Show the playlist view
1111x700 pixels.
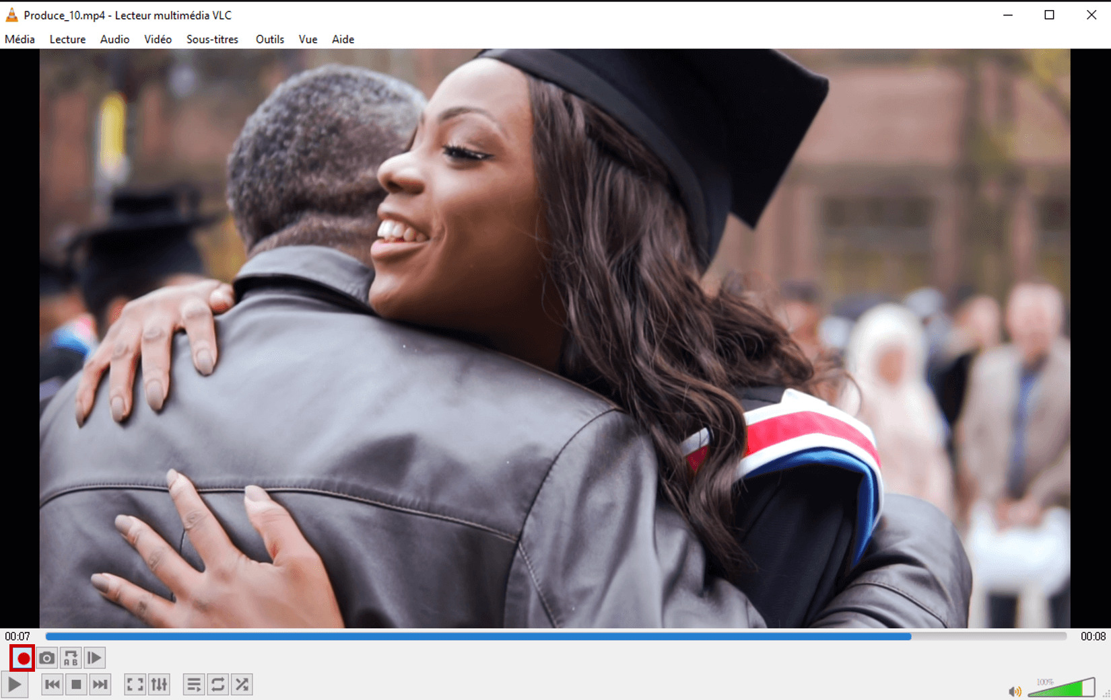(193, 684)
